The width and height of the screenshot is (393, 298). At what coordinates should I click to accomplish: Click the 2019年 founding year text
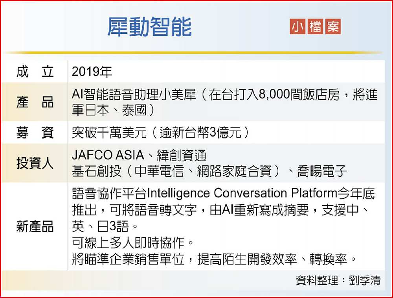click(92, 72)
